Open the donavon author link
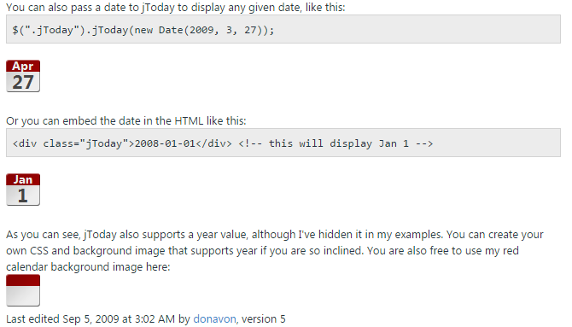 [214, 318]
